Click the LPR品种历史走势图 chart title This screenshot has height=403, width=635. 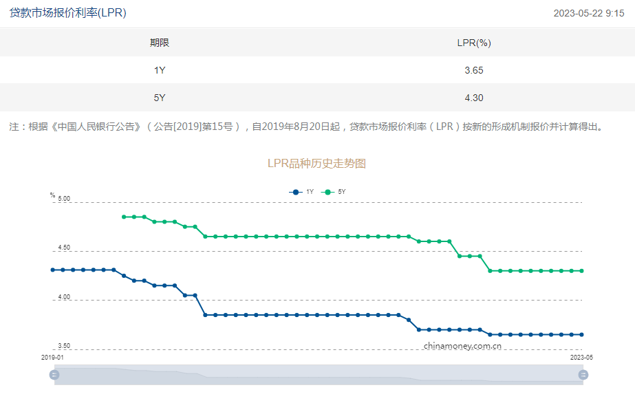click(x=316, y=164)
